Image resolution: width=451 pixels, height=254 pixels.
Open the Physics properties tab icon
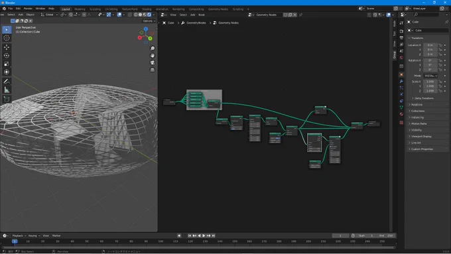pyautogui.click(x=401, y=94)
